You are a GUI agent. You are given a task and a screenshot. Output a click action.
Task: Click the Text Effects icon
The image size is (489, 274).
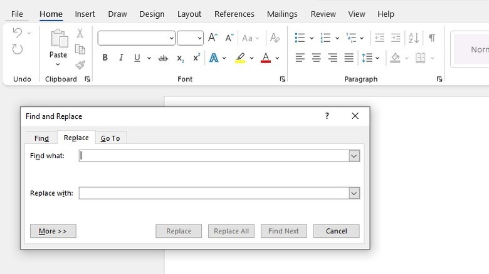coord(214,58)
